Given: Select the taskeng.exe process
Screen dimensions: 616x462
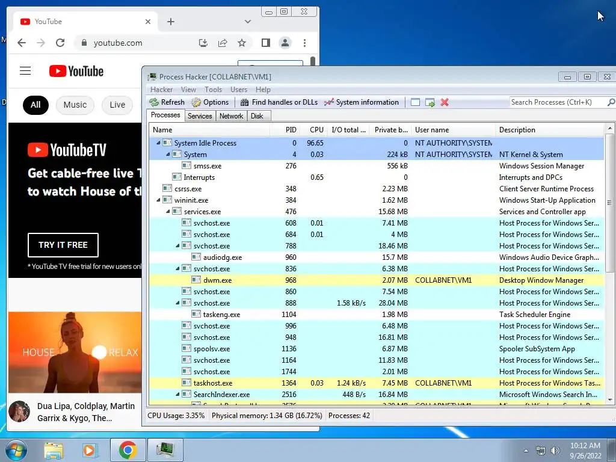Looking at the screenshot, I should (377, 314).
